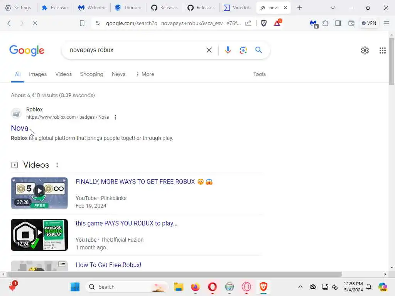395x296 pixels.
Task: Open How To Get Free Robux video
Action: pos(108,265)
